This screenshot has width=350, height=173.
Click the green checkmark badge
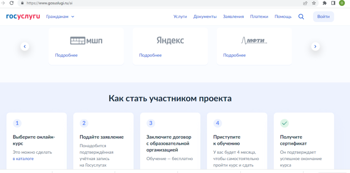point(285,123)
